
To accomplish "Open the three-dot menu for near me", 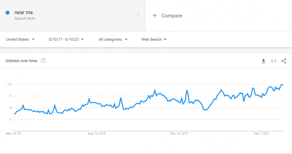I will pyautogui.click(x=138, y=15).
